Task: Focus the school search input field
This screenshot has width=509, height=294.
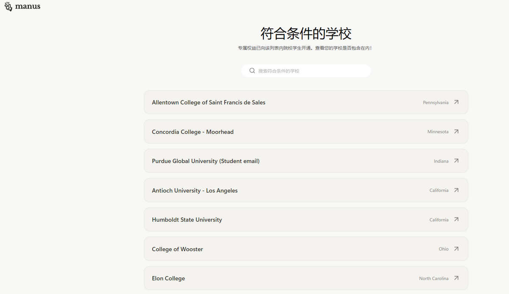Action: [306, 71]
